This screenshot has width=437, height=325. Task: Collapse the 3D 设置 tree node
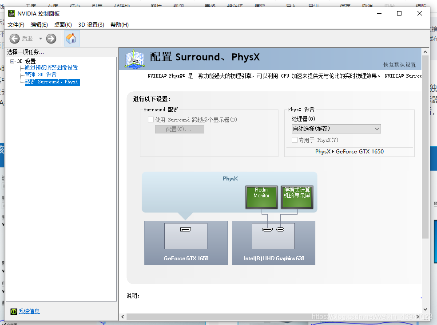click(x=12, y=61)
